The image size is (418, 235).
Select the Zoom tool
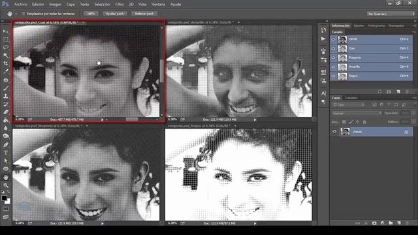(x=6, y=185)
